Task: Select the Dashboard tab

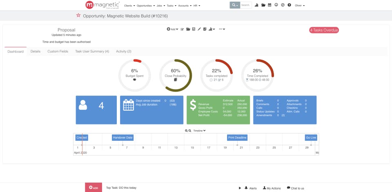Action: [x=16, y=52]
